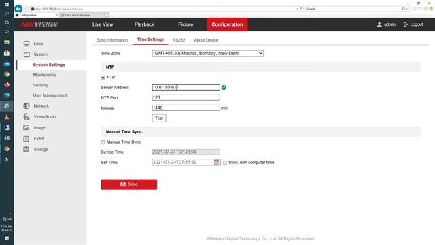This screenshot has height=245, width=435.
Task: Click the browser refresh icon
Action: [301, 9]
